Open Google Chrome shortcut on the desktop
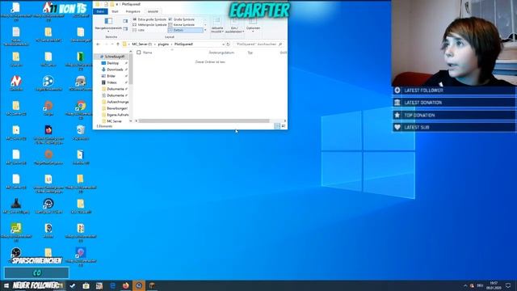517x291 pixels. coord(81,106)
